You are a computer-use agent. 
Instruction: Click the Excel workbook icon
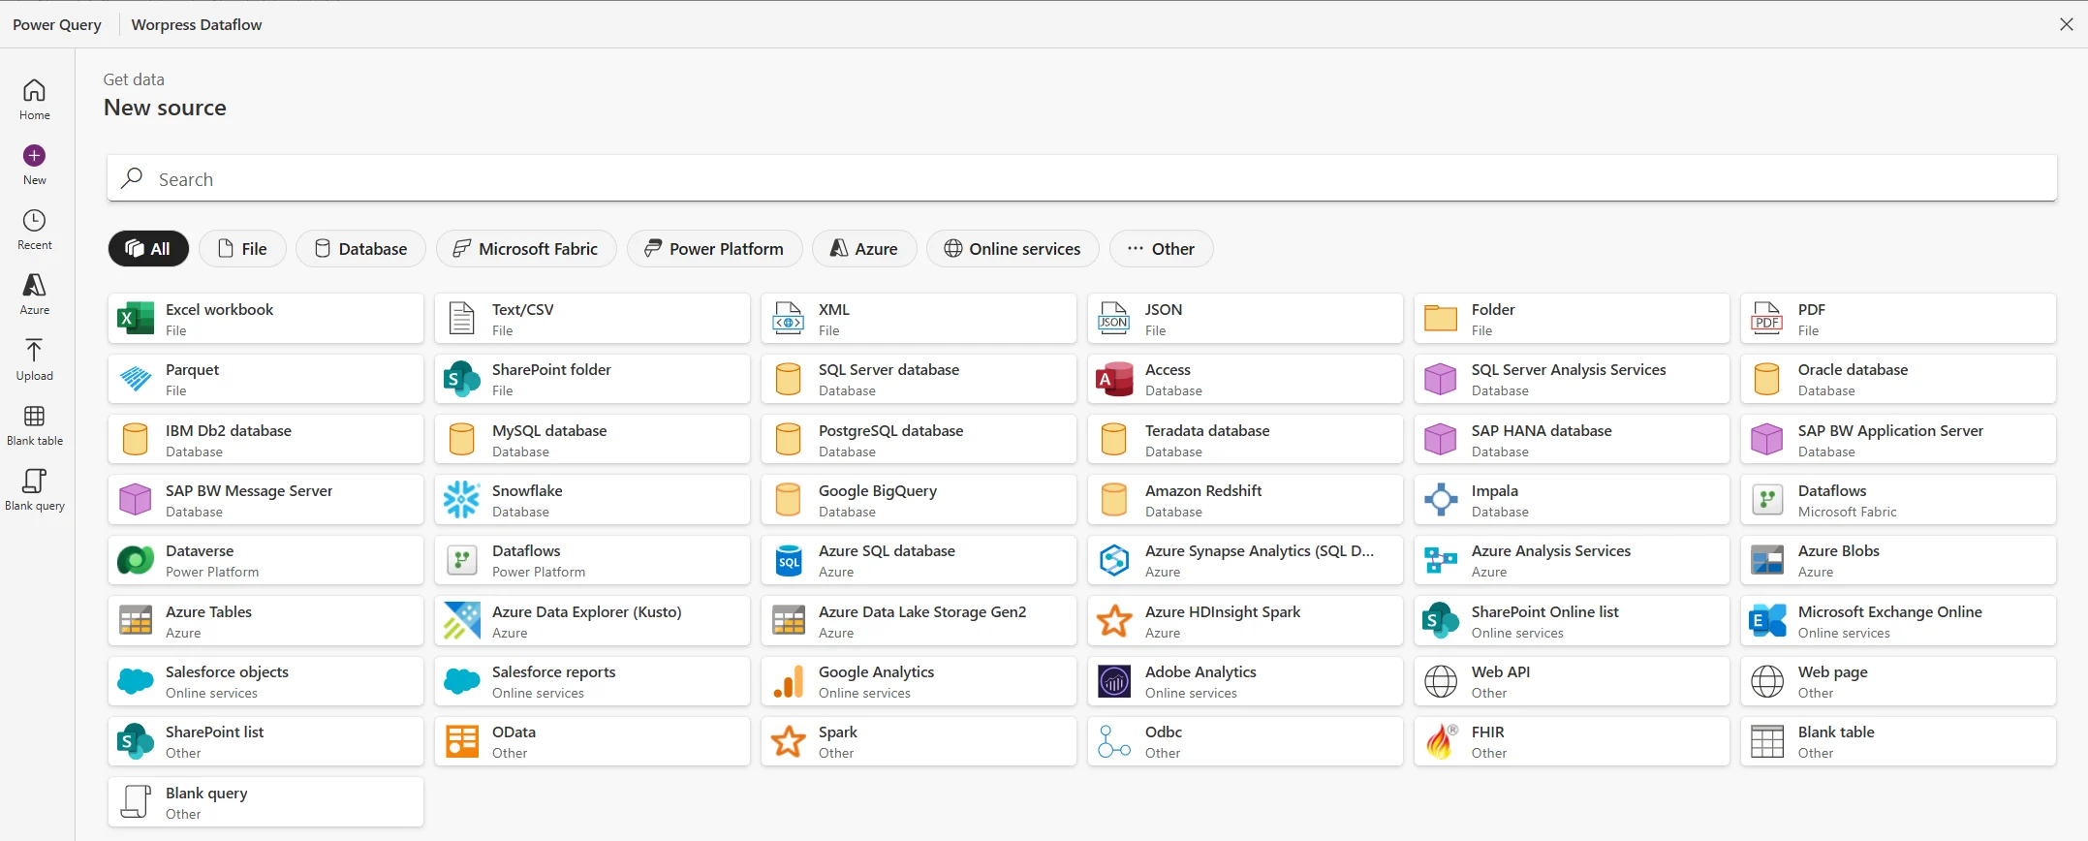(136, 319)
